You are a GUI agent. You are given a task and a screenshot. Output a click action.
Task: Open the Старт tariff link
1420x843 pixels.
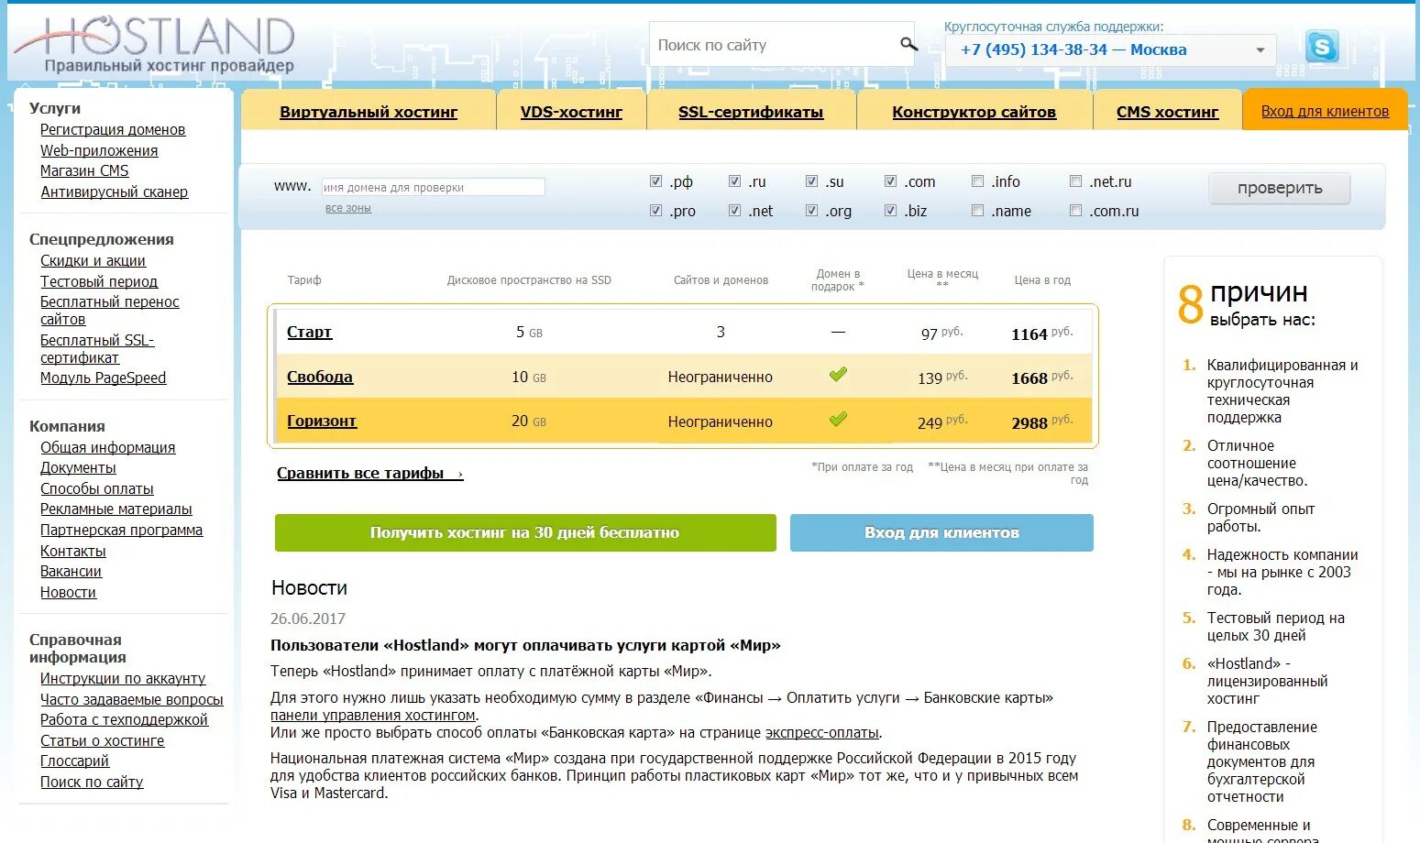(x=309, y=332)
